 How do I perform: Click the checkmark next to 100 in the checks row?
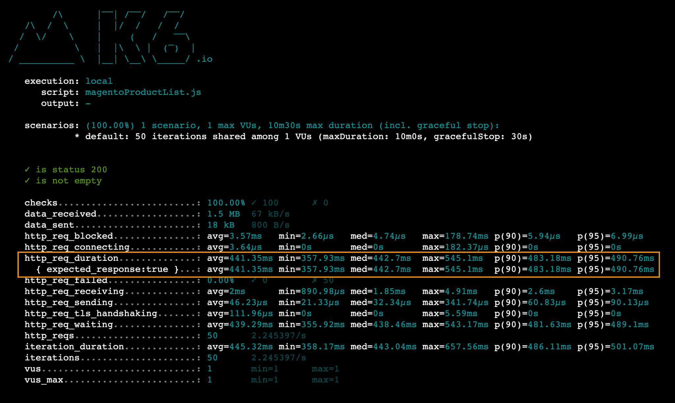point(254,203)
